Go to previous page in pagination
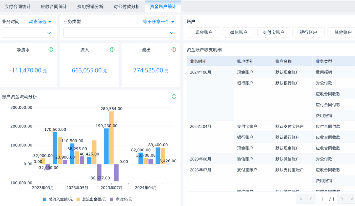Image resolution: width=355 pixels, height=206 pixels. (311, 199)
